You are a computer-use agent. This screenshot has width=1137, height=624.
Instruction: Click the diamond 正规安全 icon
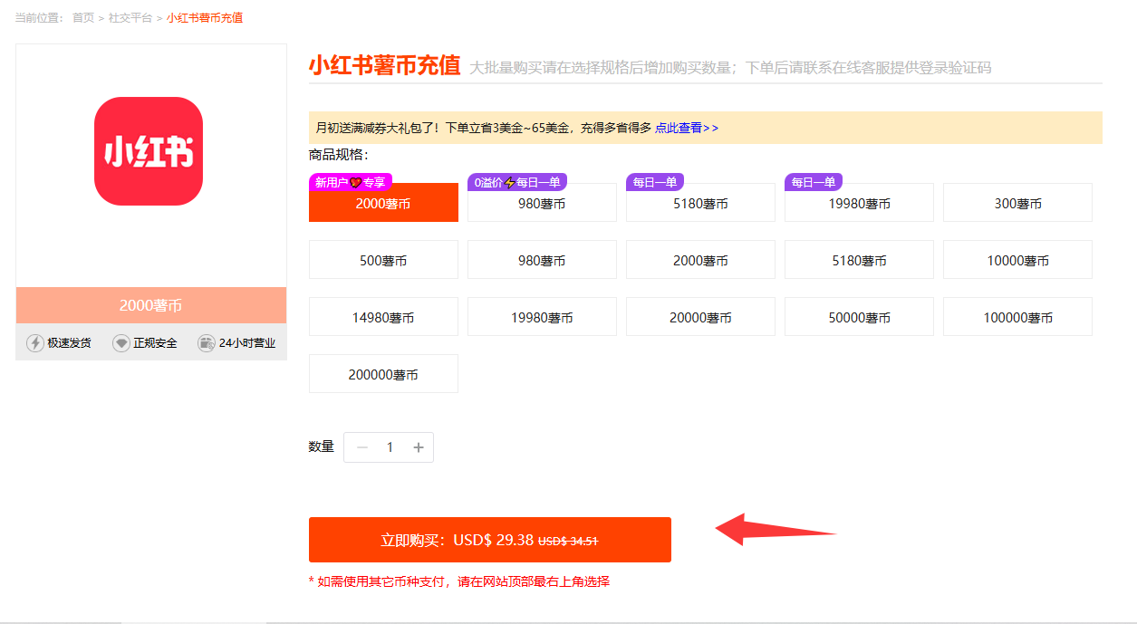tap(121, 343)
